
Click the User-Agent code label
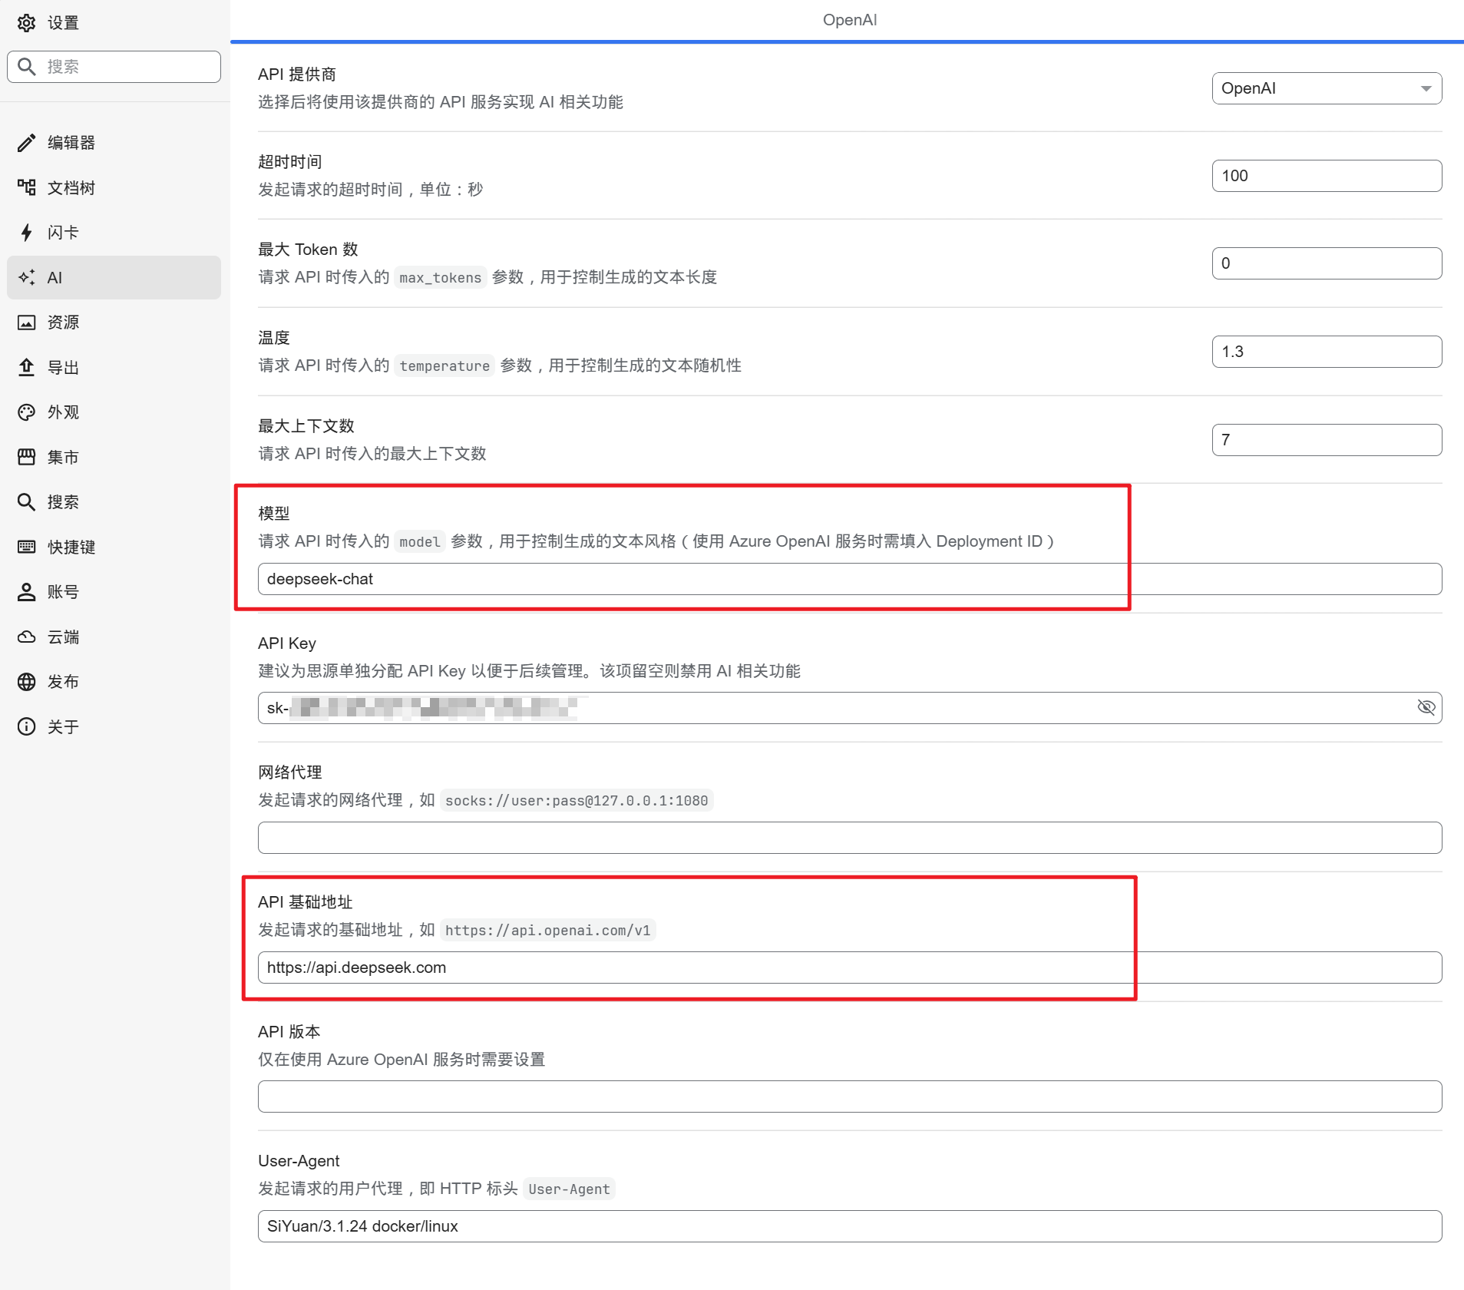click(569, 1189)
